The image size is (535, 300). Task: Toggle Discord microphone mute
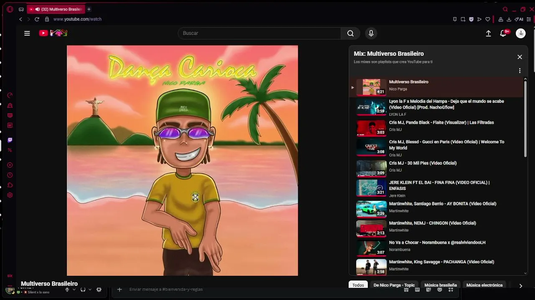(x=67, y=290)
